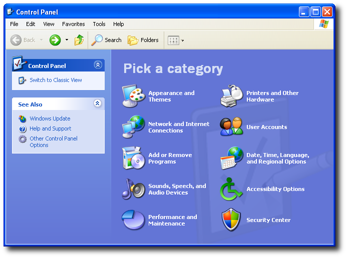This screenshot has width=347, height=258.
Task: Click the Sounds, Speech, and Audio Devices icon
Action: coord(134,189)
